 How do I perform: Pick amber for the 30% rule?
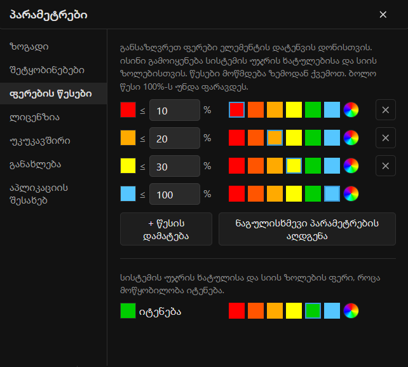[275, 166]
